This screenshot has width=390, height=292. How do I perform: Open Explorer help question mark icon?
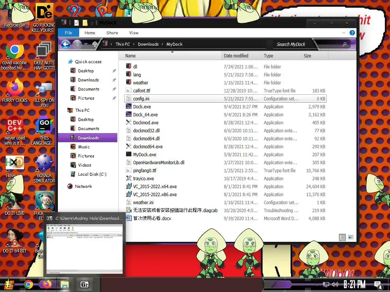[x=352, y=33]
